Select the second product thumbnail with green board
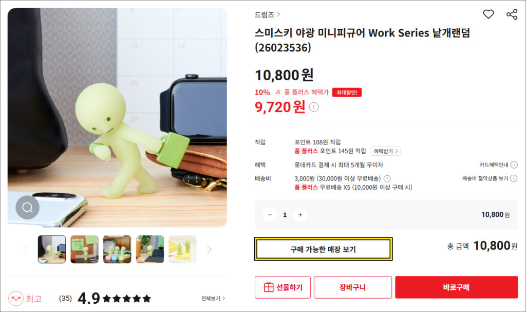This screenshot has height=312, width=526. point(85,249)
